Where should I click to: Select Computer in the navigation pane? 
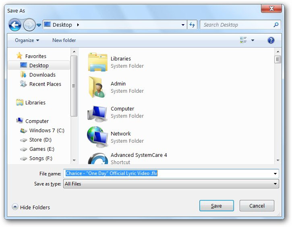point(37,121)
